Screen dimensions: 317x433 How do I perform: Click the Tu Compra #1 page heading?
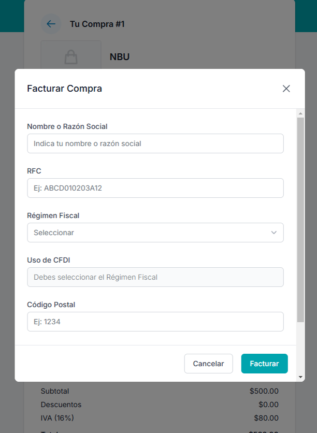97,24
